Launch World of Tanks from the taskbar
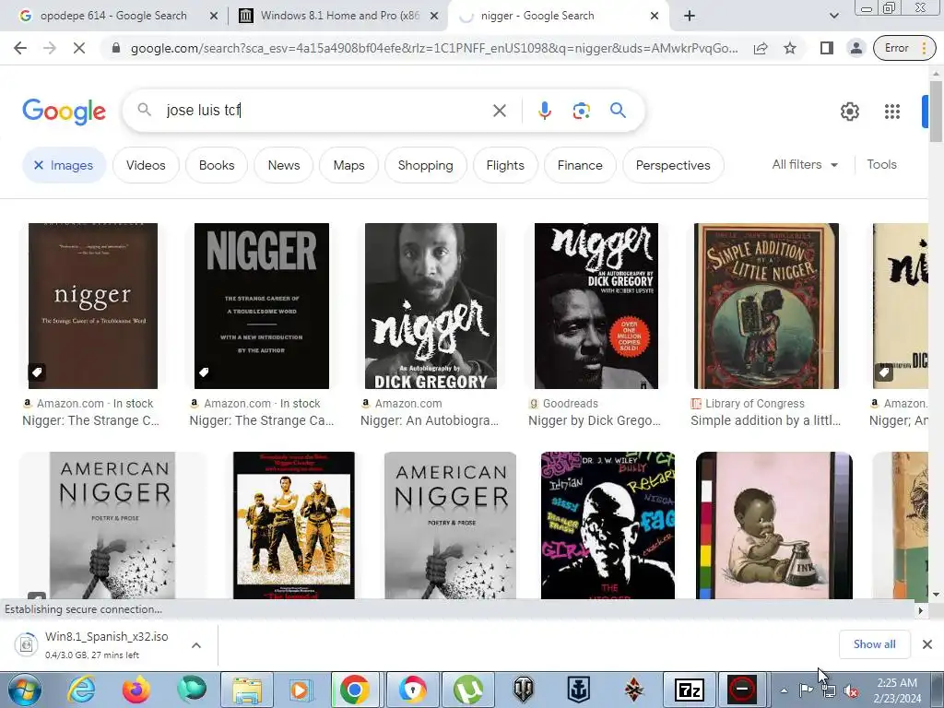This screenshot has width=944, height=708. 524,690
